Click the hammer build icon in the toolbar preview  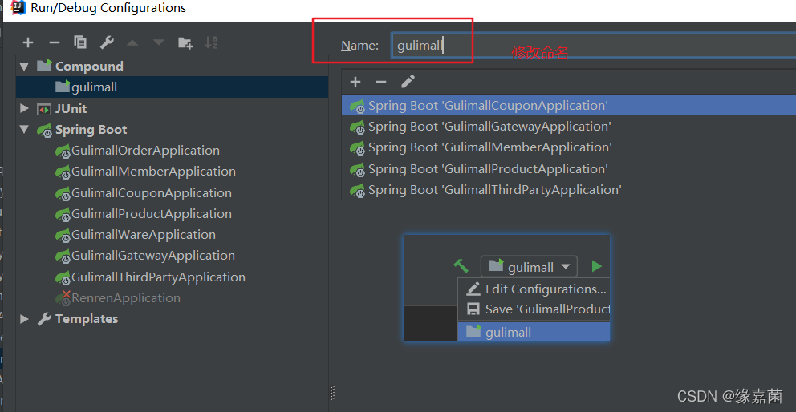coord(461,266)
